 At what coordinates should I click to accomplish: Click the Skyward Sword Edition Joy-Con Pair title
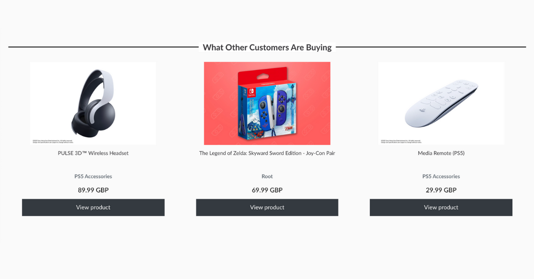pyautogui.click(x=267, y=153)
